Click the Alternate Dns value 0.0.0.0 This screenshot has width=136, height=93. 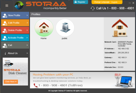(120, 67)
